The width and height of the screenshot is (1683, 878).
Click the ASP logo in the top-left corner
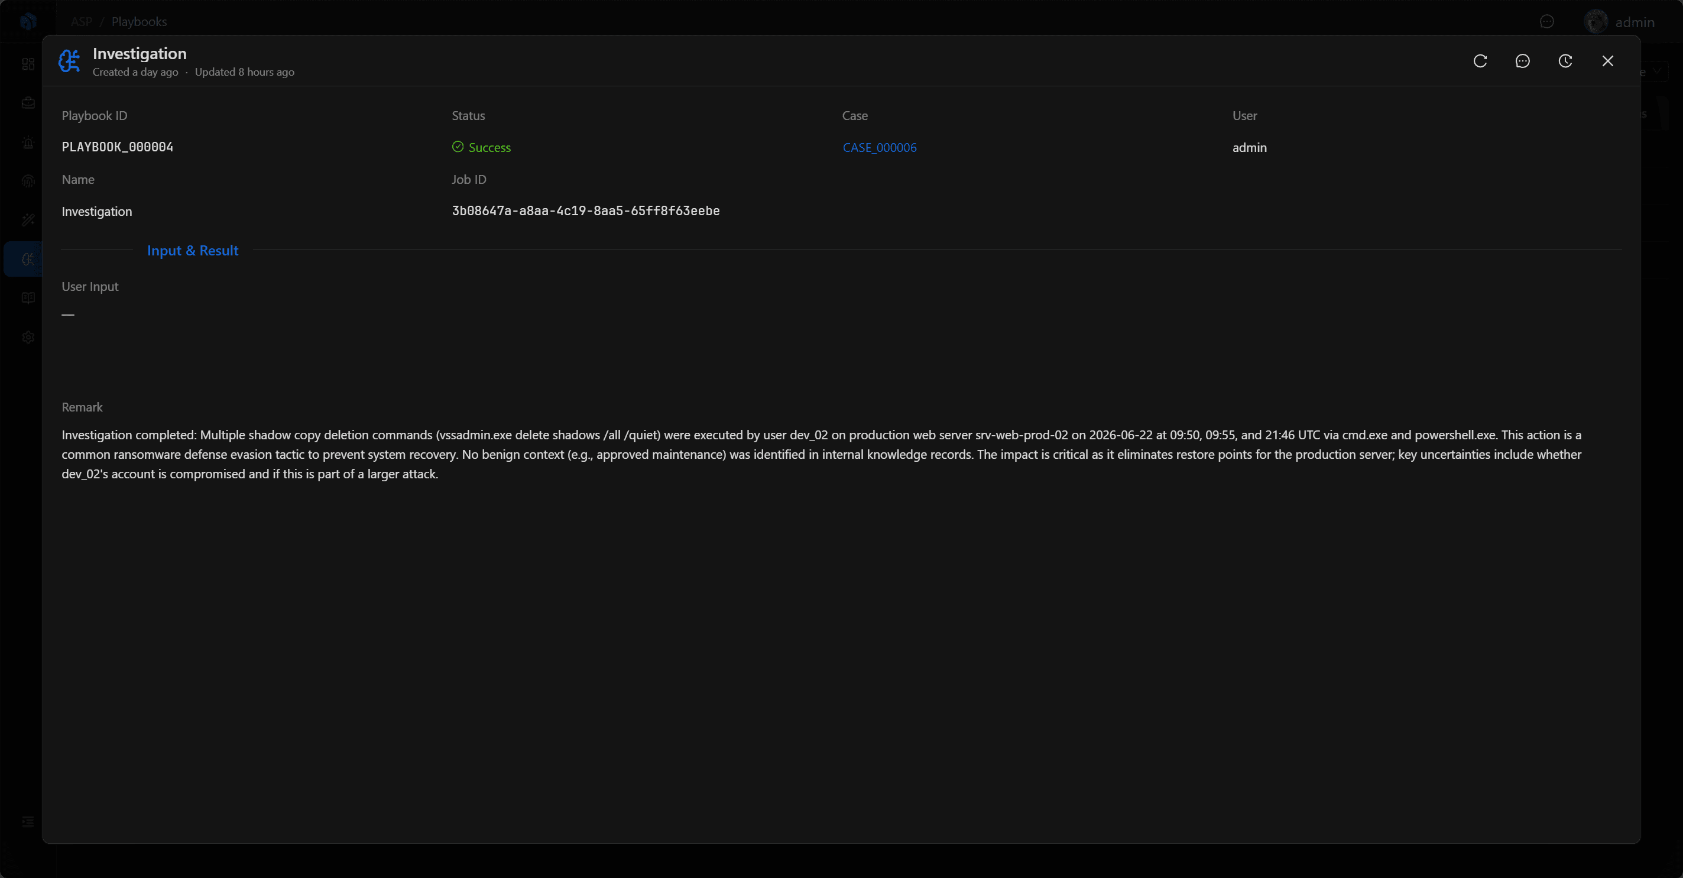coord(28,21)
